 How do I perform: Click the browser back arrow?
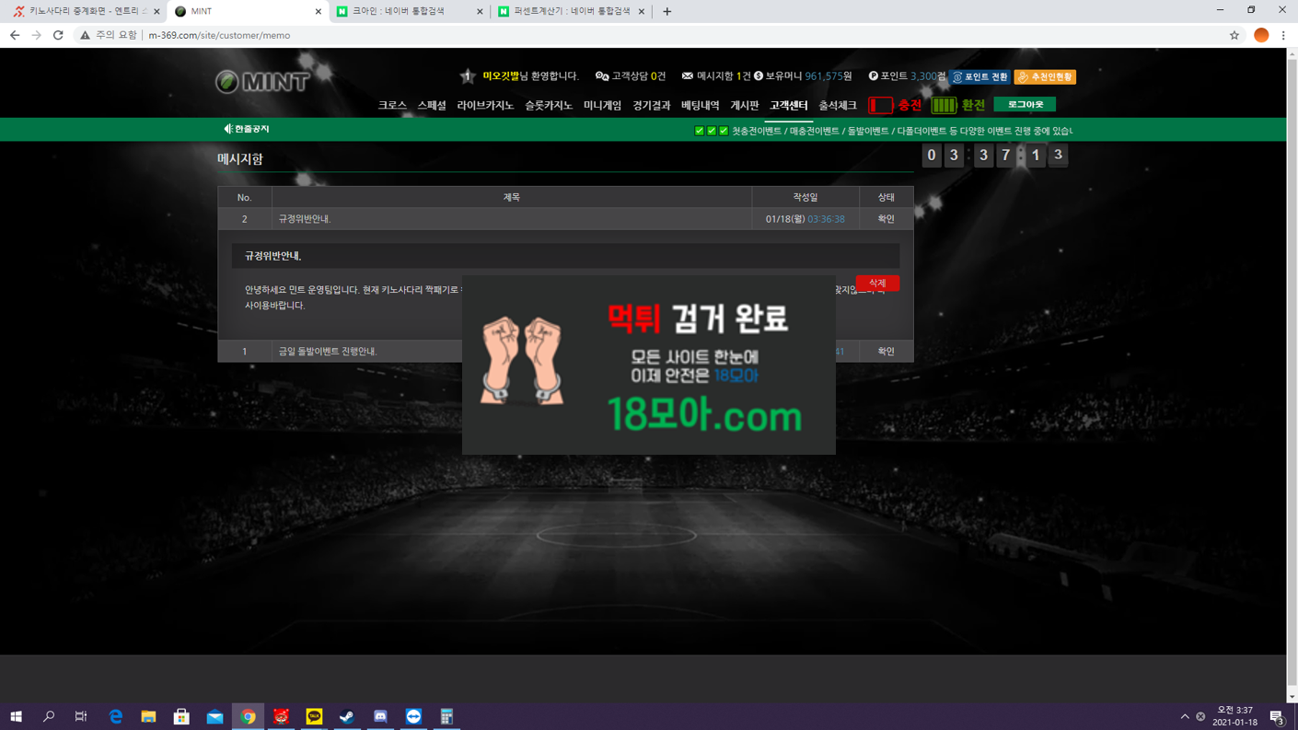coord(15,35)
